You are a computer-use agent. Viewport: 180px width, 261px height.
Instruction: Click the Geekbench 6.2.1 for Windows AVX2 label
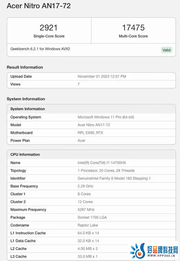[40, 49]
